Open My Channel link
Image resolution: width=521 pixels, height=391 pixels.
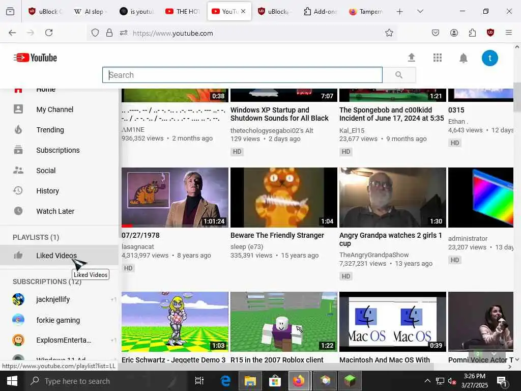(55, 109)
